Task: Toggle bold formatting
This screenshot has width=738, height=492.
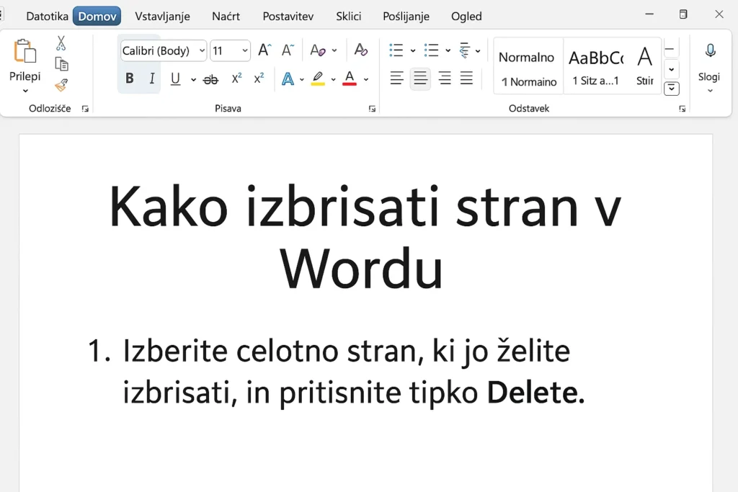Action: (130, 79)
